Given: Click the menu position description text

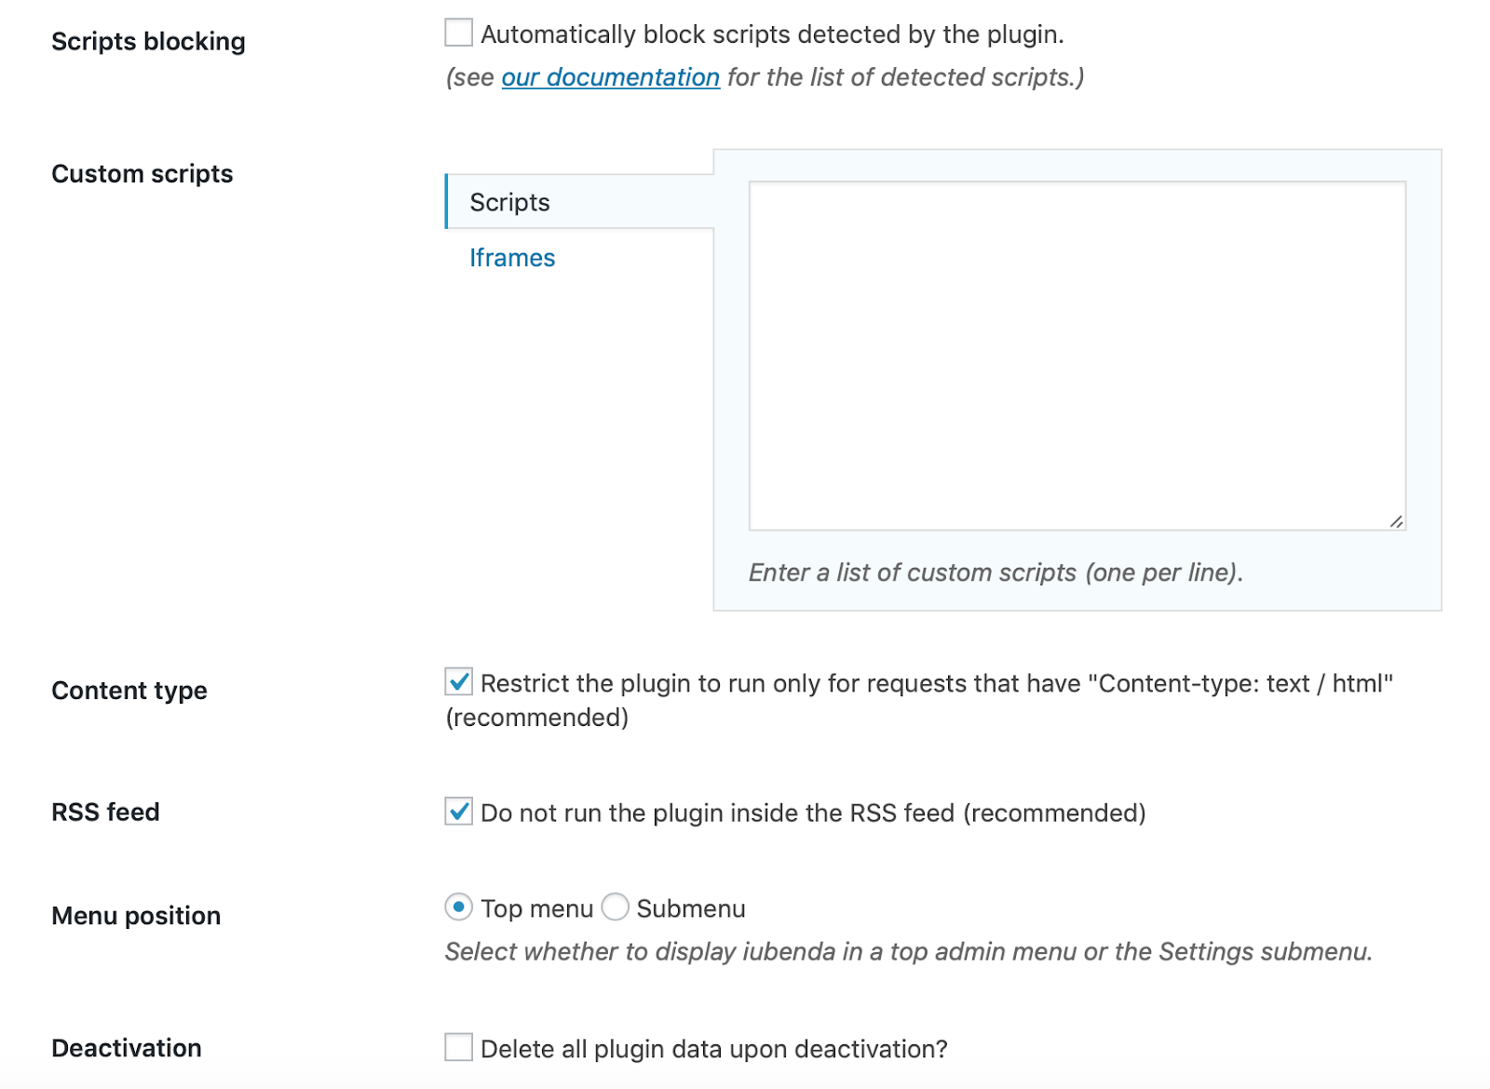Looking at the screenshot, I should click(910, 951).
